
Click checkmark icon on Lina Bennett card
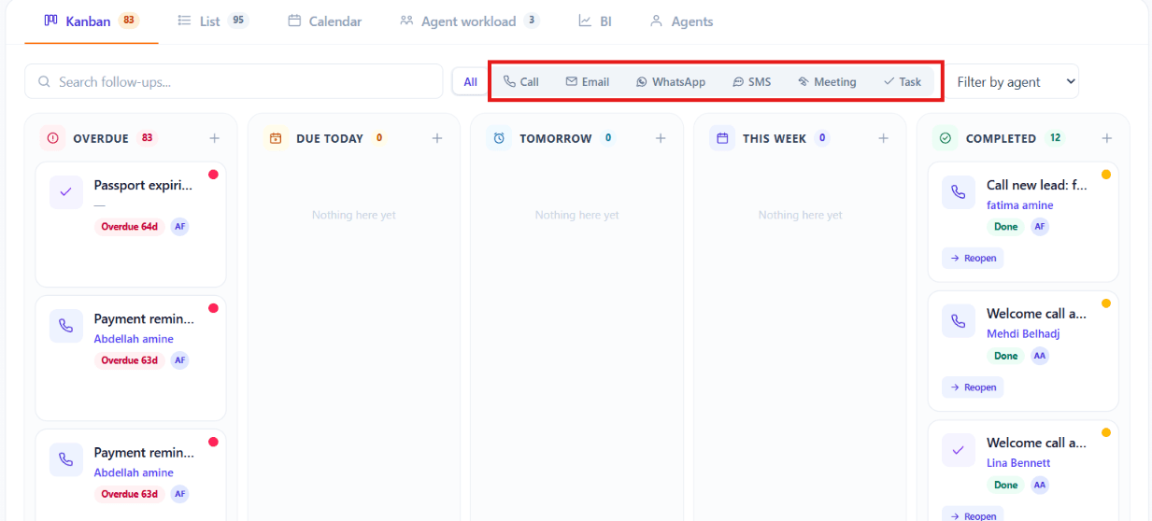(959, 449)
